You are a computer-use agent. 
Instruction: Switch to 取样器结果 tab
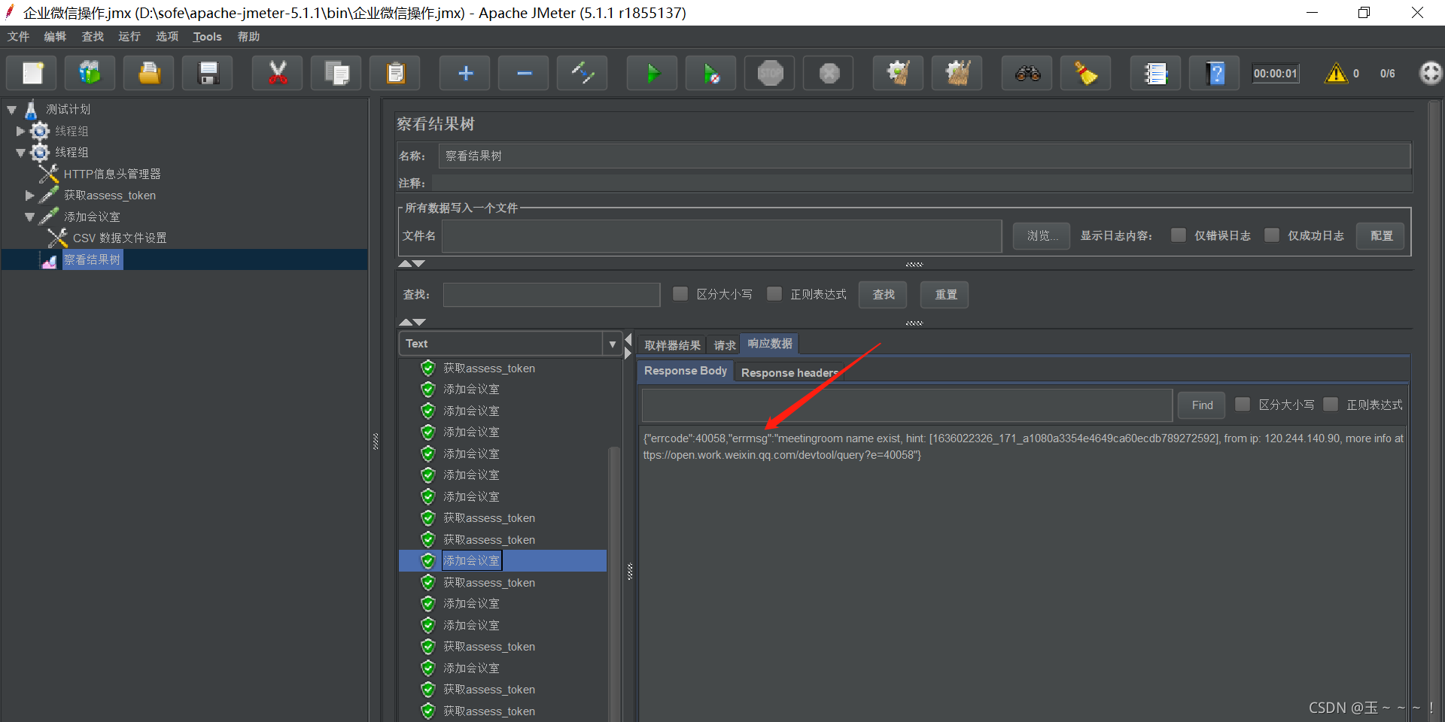[672, 345]
